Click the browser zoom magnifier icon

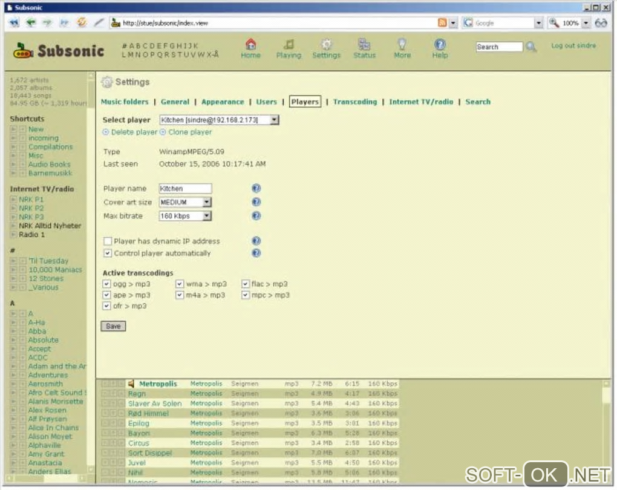click(x=554, y=23)
